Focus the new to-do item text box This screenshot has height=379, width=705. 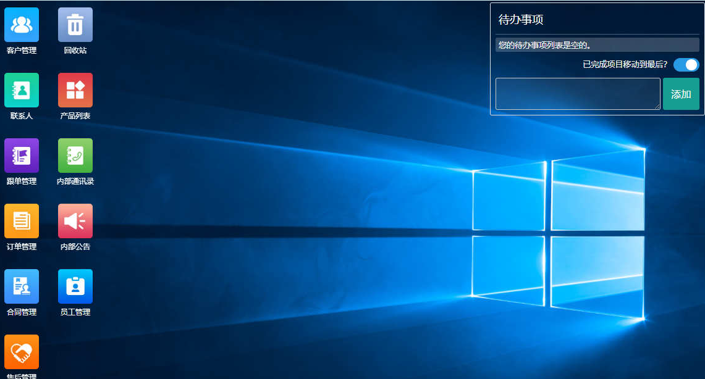[x=577, y=94]
